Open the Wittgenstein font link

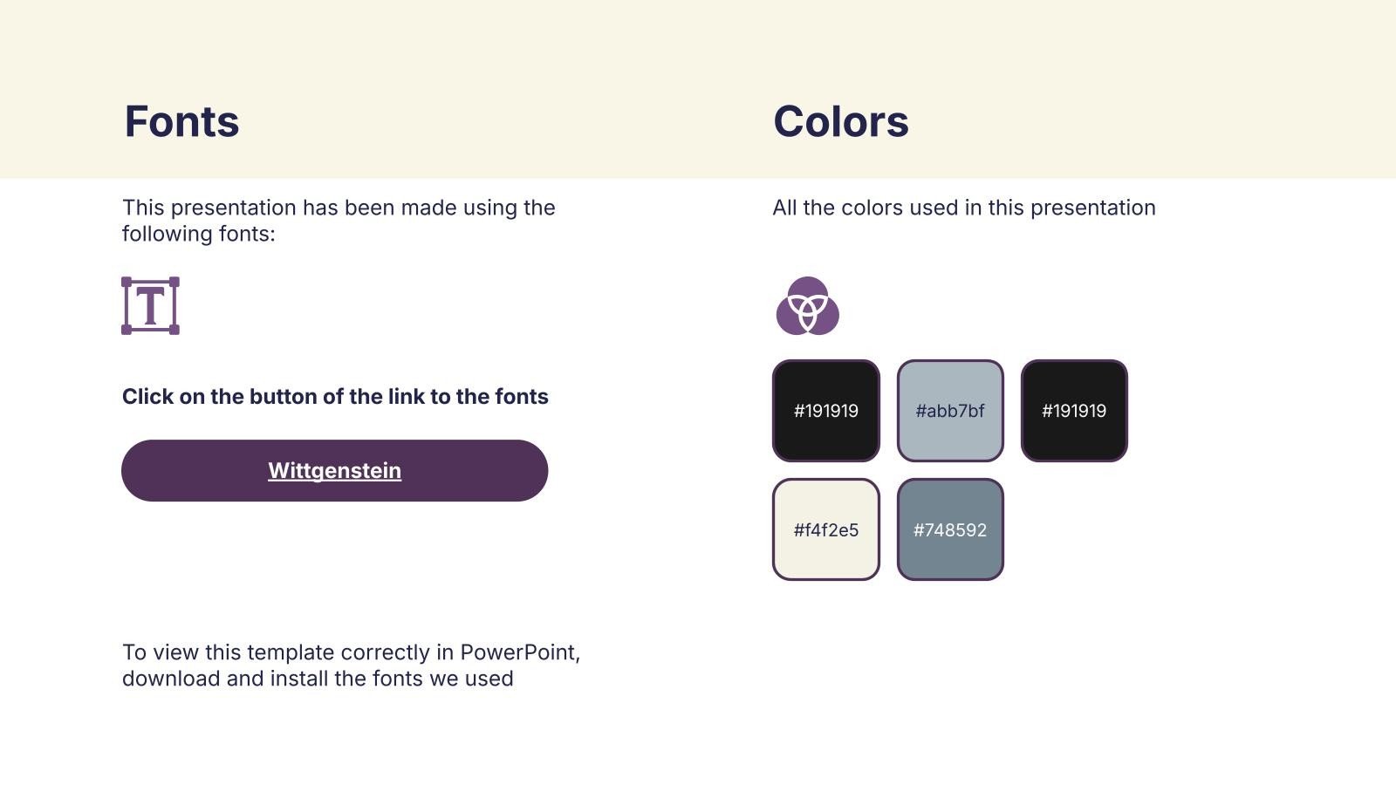tap(334, 471)
